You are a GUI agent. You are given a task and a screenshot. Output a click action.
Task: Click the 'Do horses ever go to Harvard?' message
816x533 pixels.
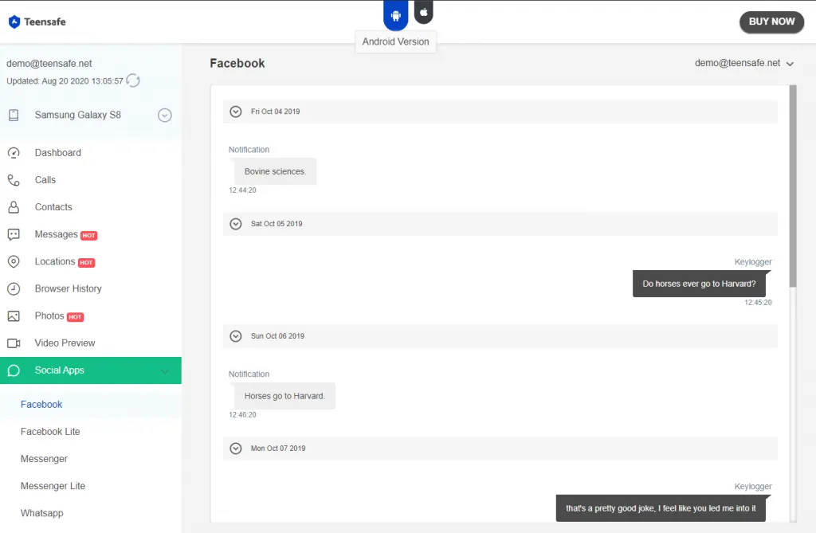[700, 284]
